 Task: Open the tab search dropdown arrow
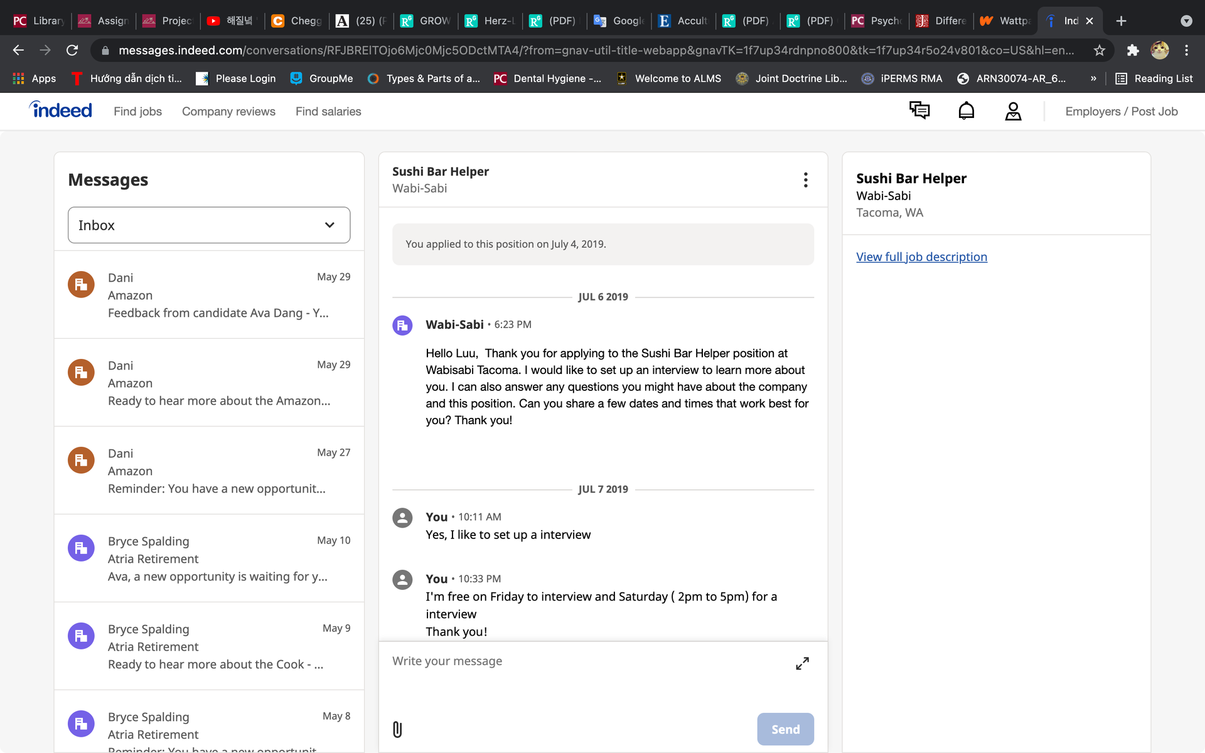click(1186, 21)
